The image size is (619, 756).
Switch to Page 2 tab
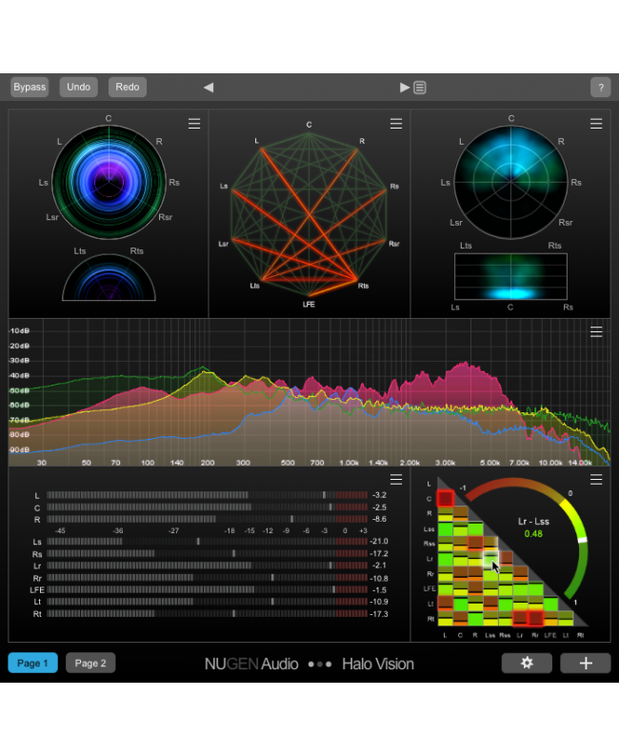[90, 663]
